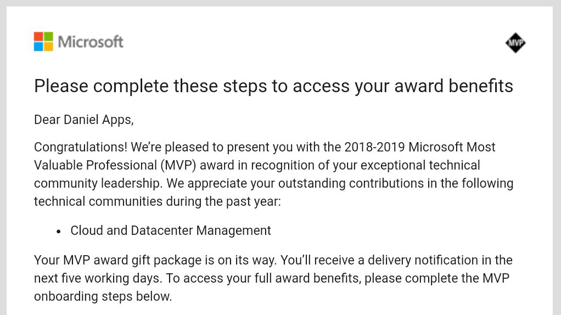Click the black MVP diamond badge
The width and height of the screenshot is (561, 315).
(x=515, y=42)
